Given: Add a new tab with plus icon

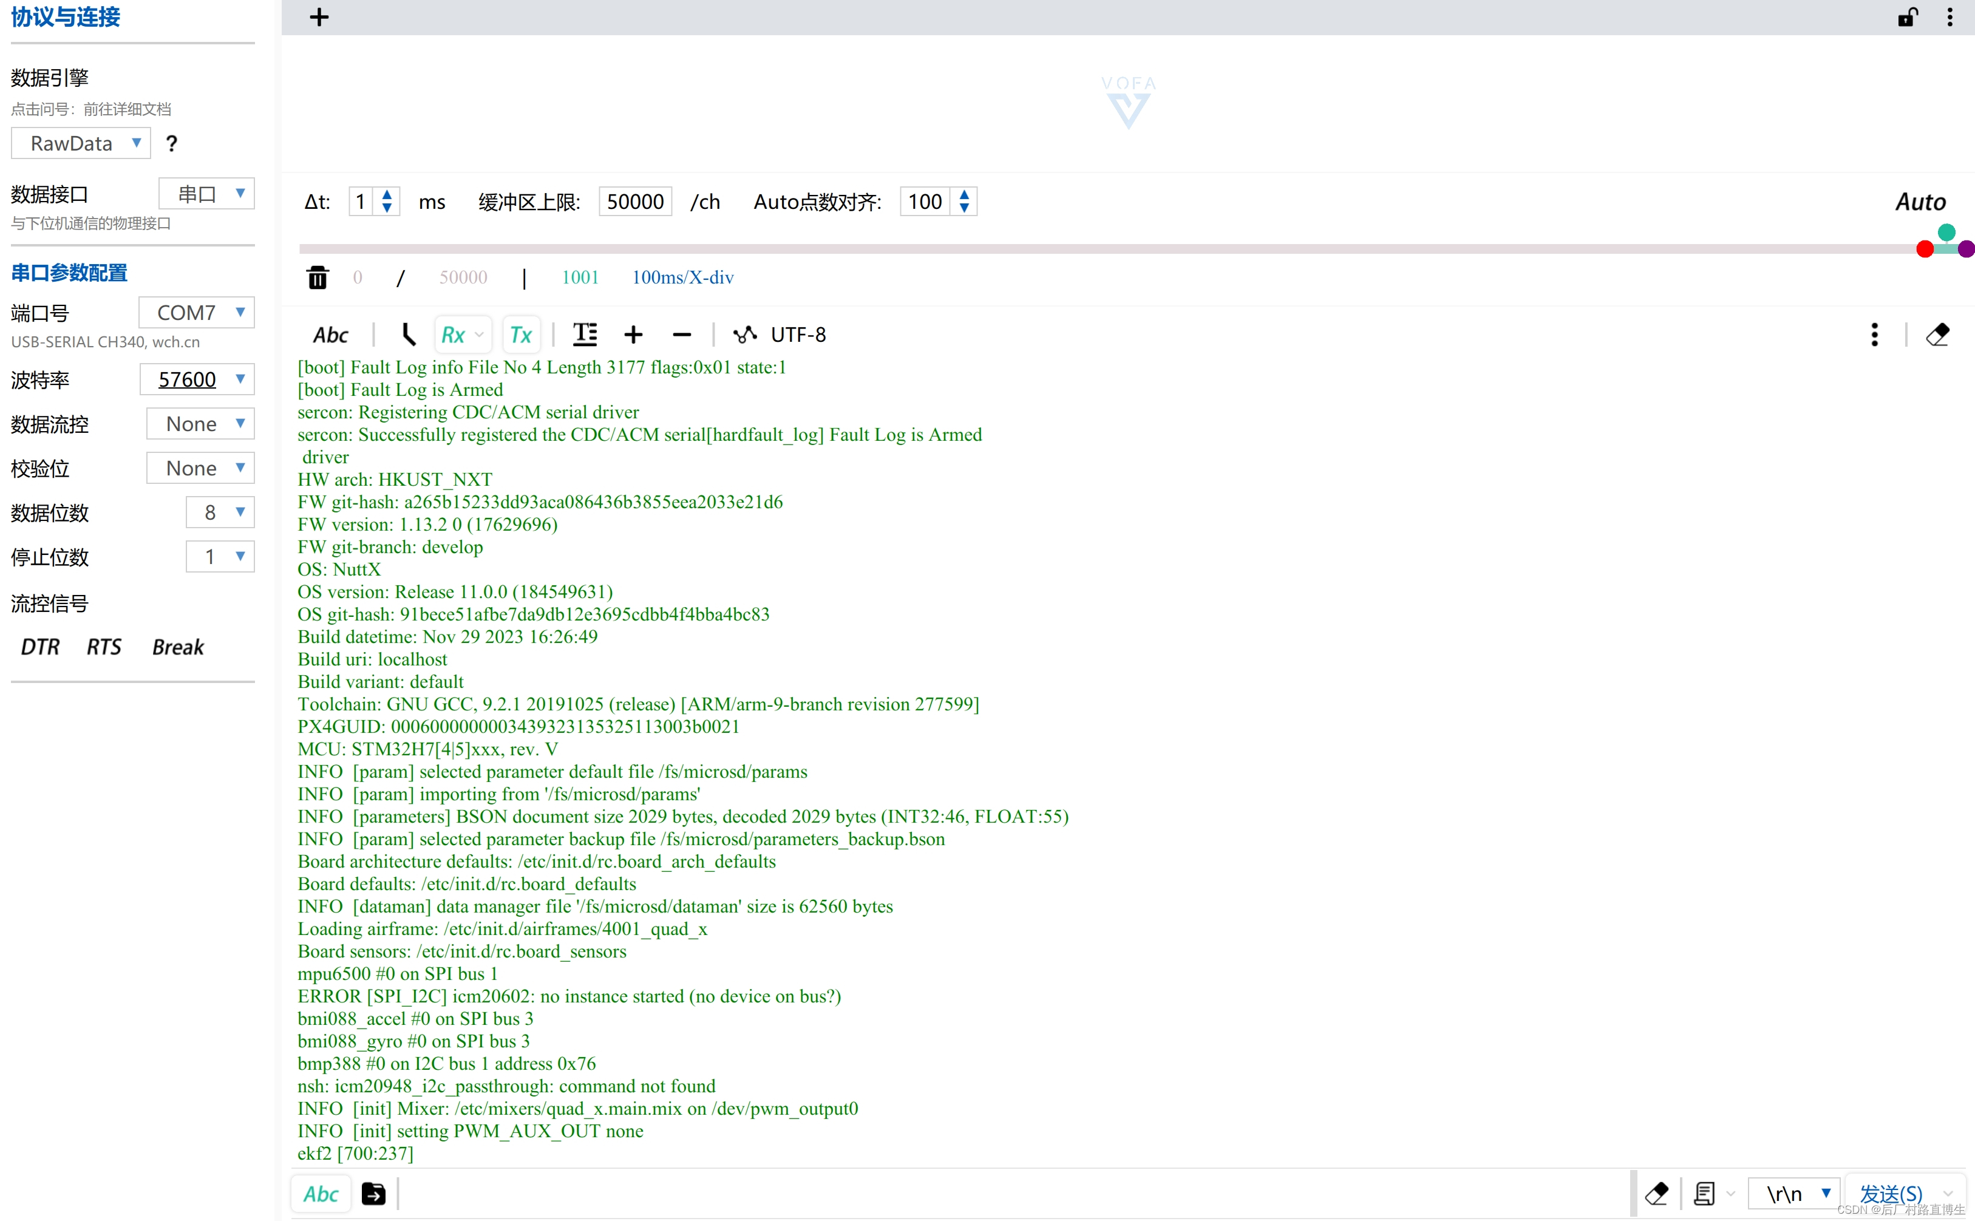Looking at the screenshot, I should [319, 17].
